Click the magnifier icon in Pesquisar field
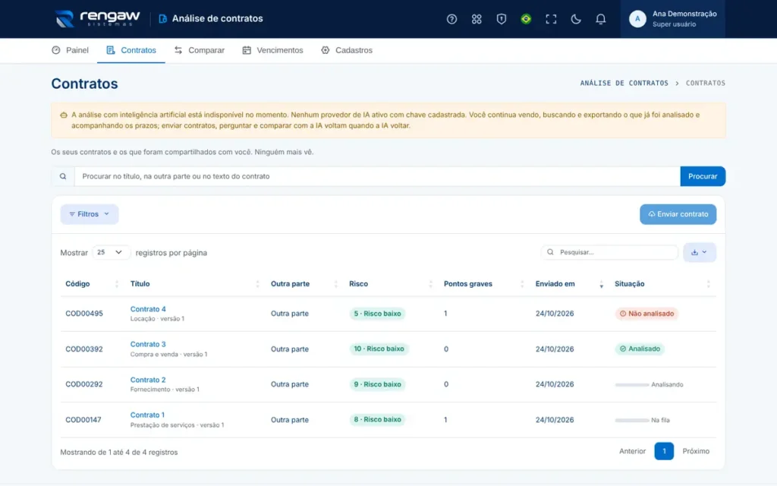 (x=550, y=252)
